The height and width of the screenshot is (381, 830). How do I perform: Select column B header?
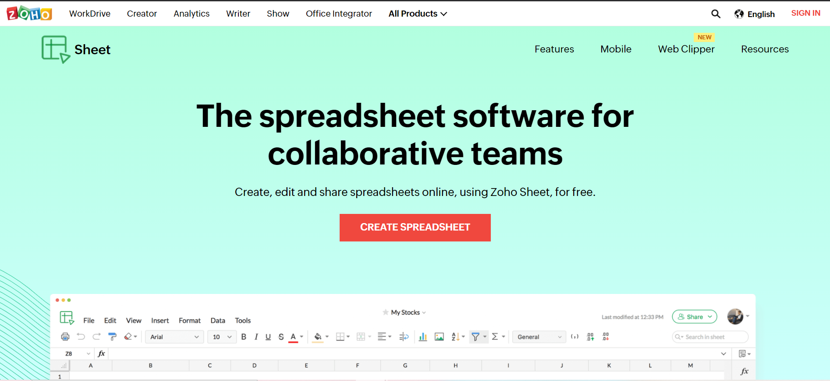[x=150, y=365]
